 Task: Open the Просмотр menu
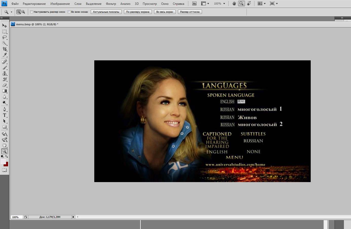tap(150, 4)
